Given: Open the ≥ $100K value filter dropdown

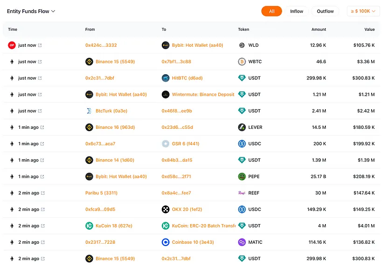Looking at the screenshot, I should tap(363, 11).
